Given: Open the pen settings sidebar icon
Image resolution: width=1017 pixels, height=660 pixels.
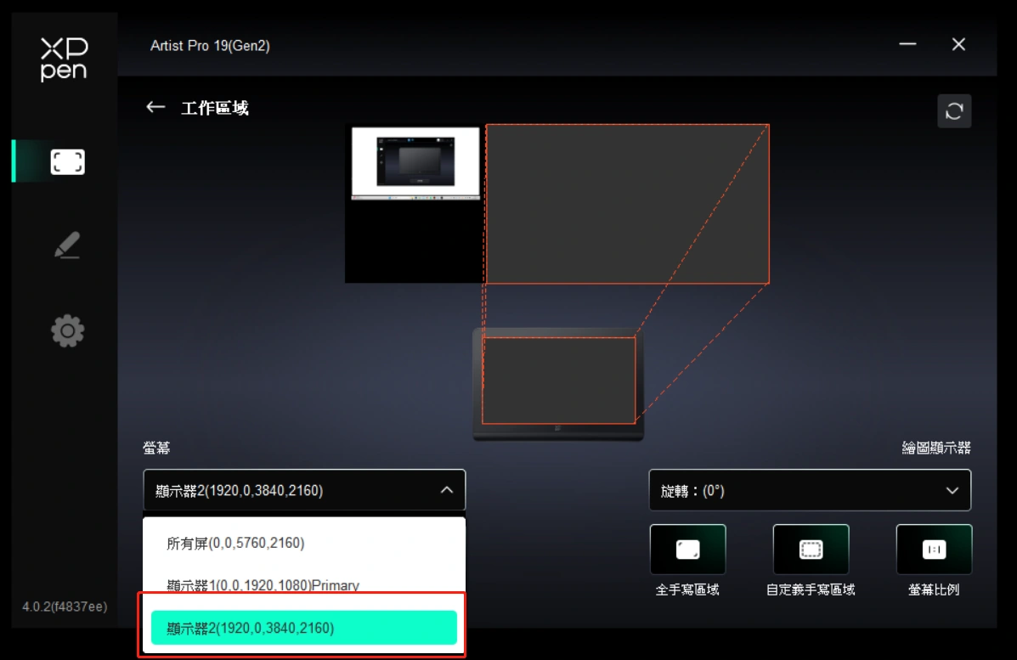Looking at the screenshot, I should click(67, 245).
